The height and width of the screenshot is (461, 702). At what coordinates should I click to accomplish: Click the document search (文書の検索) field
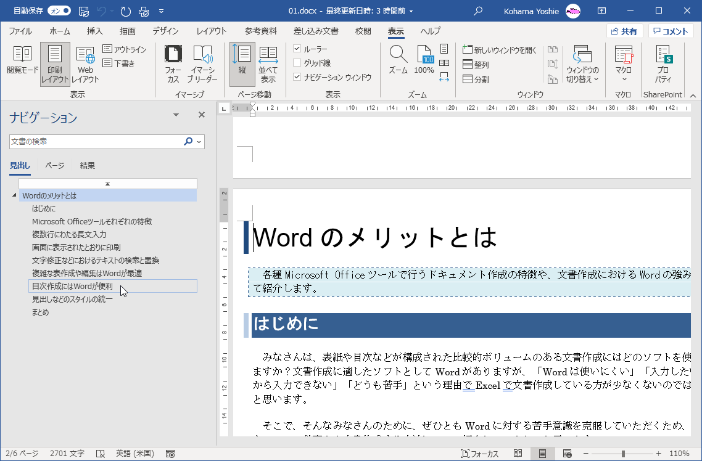96,141
